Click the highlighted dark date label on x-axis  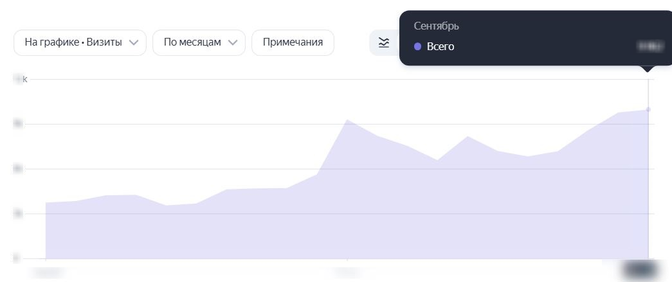pos(639,270)
